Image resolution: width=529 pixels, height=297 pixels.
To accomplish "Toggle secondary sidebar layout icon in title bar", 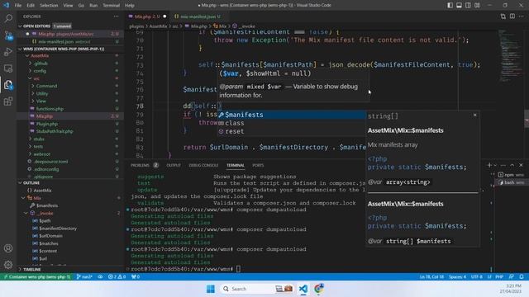I will pyautogui.click(x=468, y=5).
